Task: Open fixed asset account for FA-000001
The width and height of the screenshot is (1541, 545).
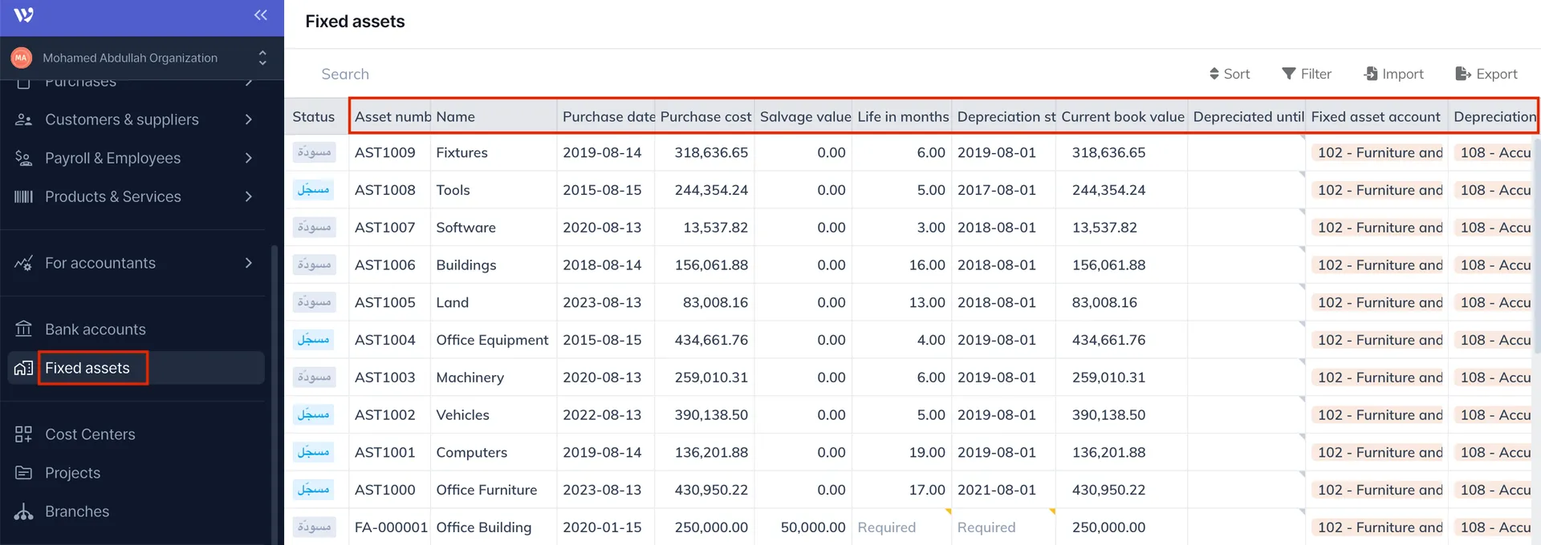Action: point(1377,527)
